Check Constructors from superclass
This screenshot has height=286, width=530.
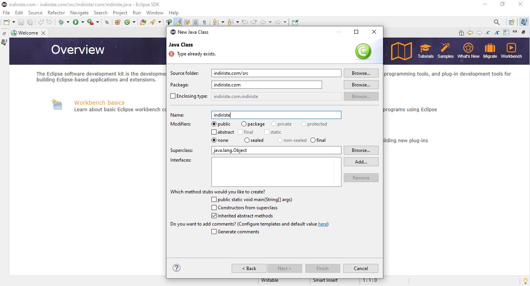[214, 208]
